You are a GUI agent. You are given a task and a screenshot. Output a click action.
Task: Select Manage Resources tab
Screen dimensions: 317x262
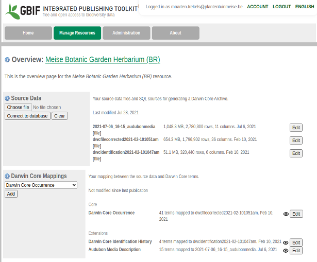(77, 33)
